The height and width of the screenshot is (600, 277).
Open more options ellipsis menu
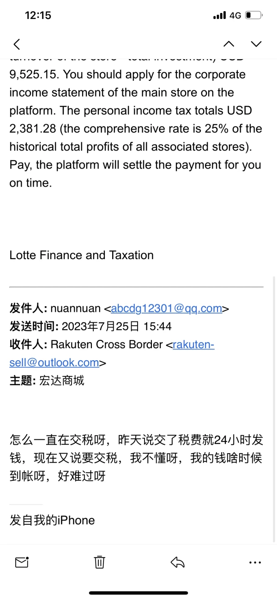click(x=255, y=562)
